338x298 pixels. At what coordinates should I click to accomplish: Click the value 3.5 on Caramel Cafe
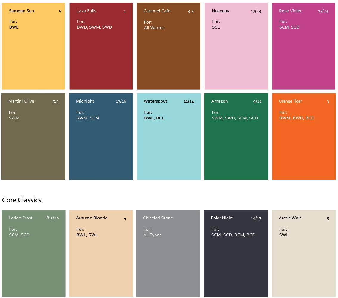pos(190,11)
